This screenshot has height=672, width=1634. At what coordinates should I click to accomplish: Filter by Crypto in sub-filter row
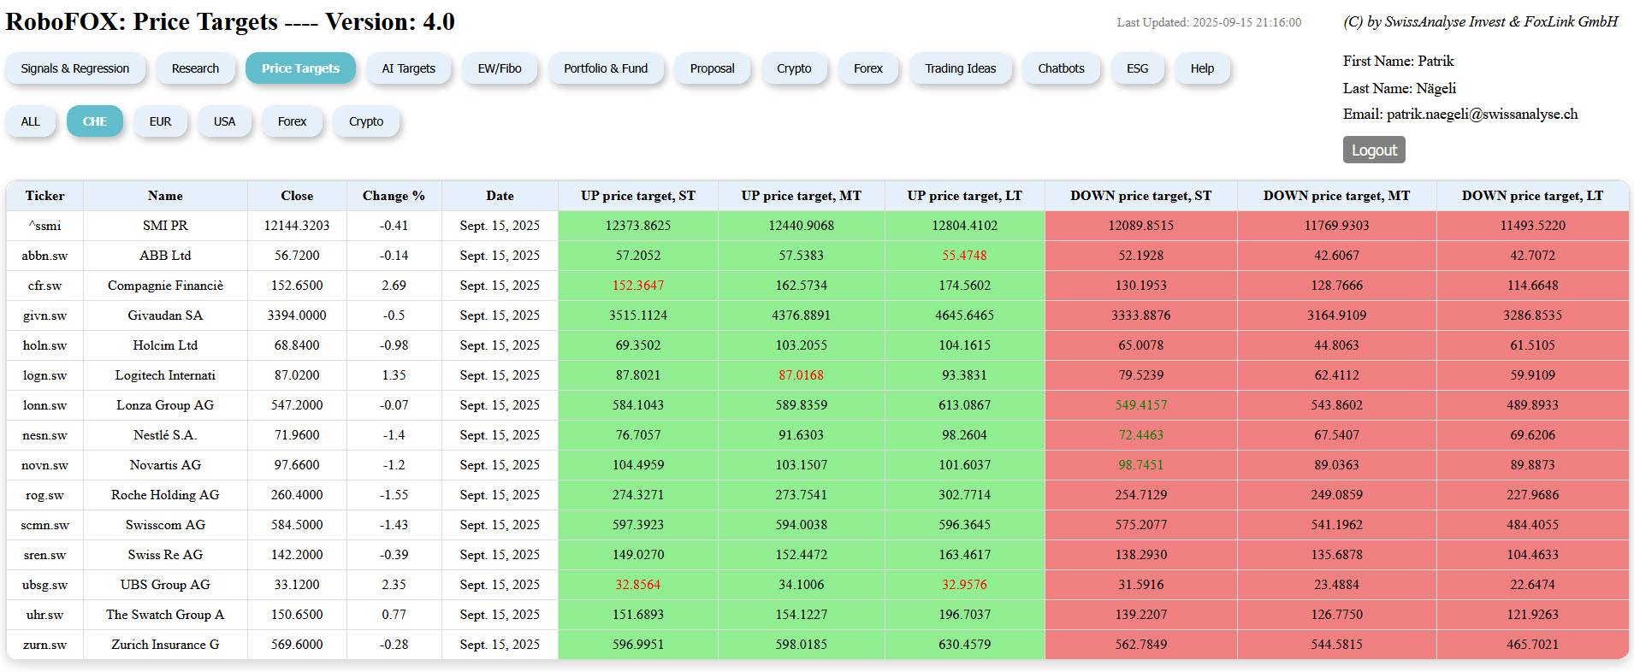366,121
